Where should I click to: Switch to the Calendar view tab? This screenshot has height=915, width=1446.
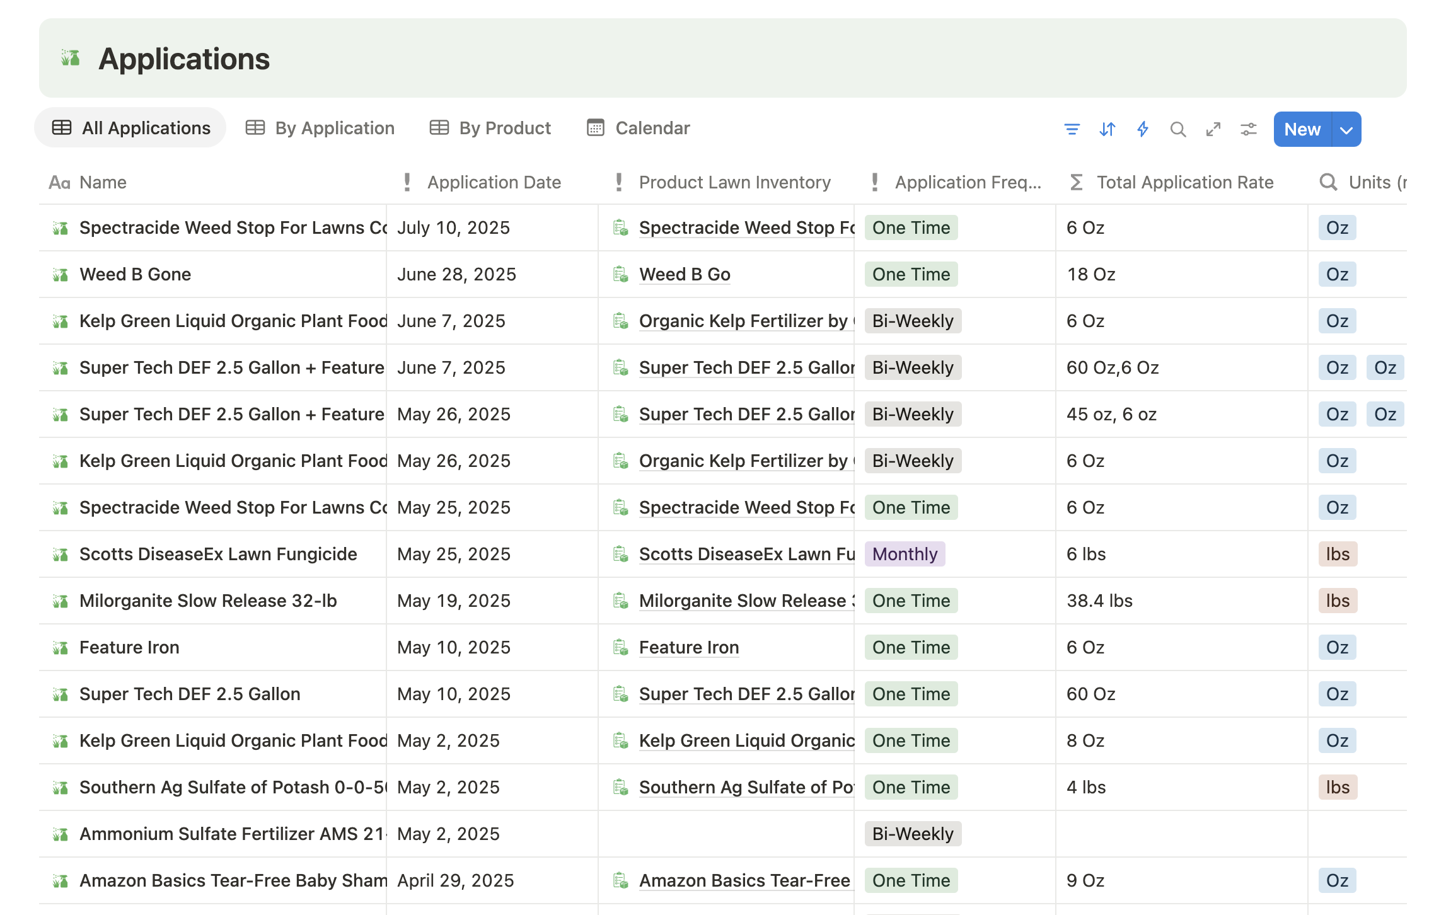click(638, 128)
